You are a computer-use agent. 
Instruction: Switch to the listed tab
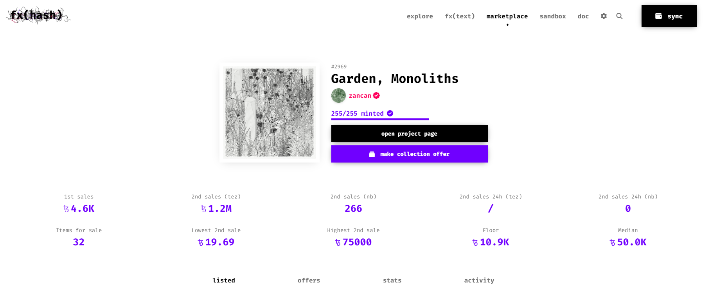click(x=224, y=280)
